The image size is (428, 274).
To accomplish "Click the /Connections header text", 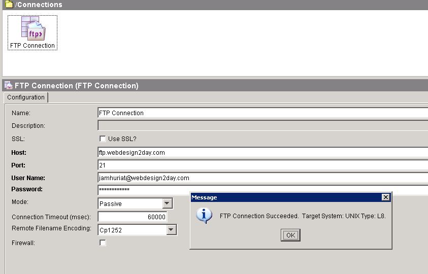I will coord(39,5).
